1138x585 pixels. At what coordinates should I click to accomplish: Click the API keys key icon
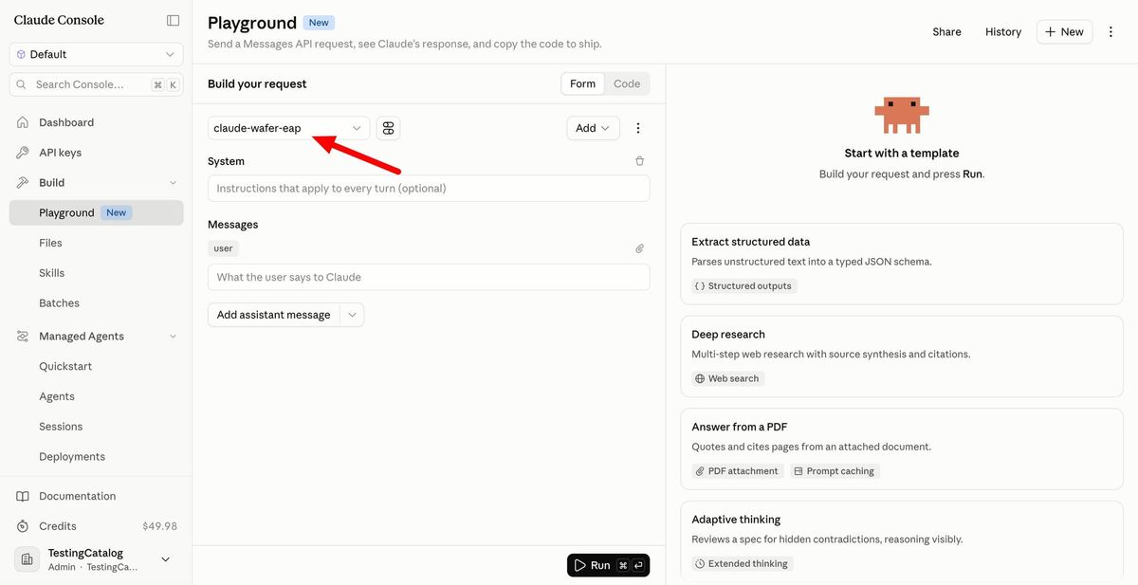click(23, 153)
